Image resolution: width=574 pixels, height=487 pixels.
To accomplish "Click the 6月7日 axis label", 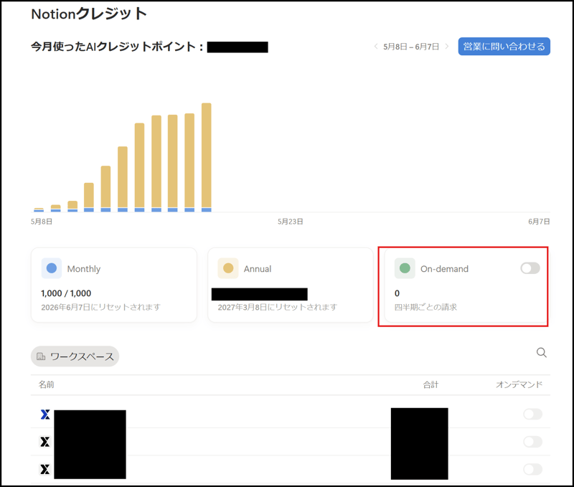I will 539,222.
